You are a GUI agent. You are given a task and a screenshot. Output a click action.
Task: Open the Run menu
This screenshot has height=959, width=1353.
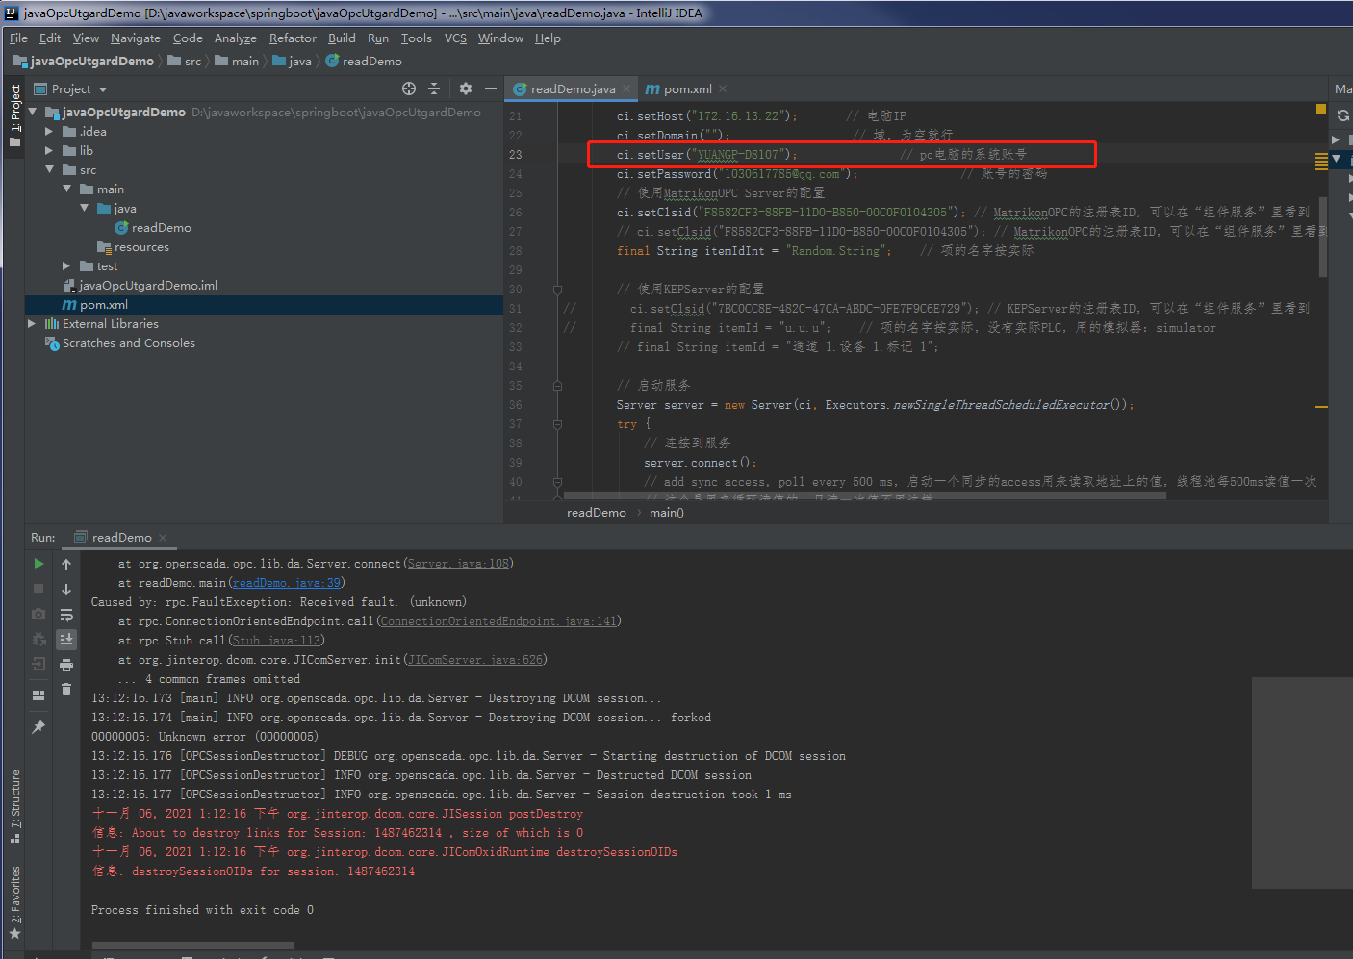point(377,38)
